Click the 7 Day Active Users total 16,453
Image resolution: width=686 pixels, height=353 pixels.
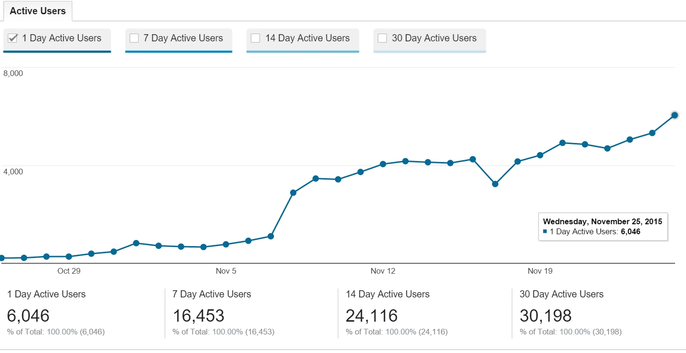(198, 315)
